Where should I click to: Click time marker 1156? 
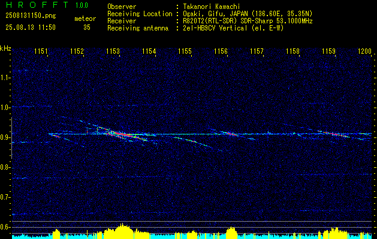pos(221,51)
